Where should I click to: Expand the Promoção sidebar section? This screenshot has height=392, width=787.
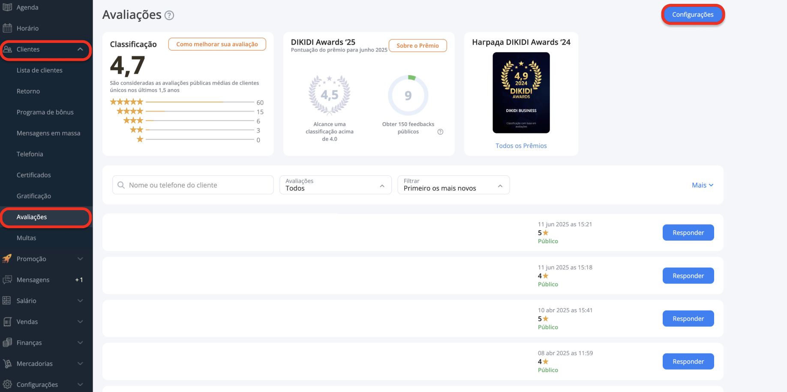80,259
